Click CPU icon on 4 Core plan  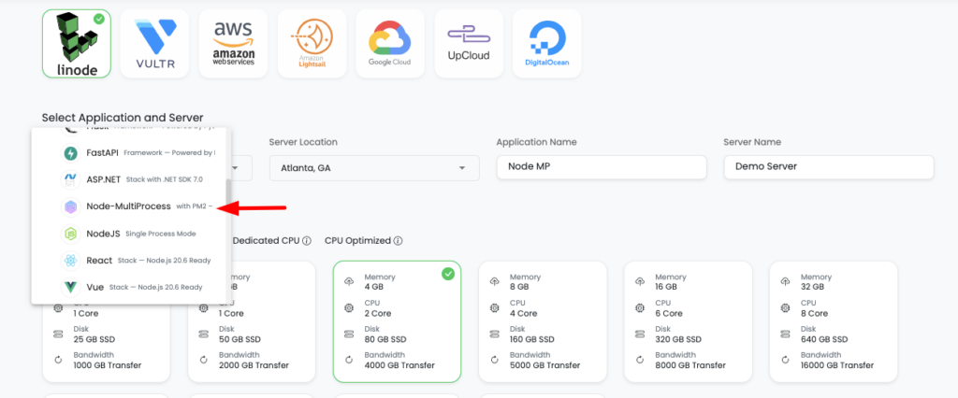point(495,308)
